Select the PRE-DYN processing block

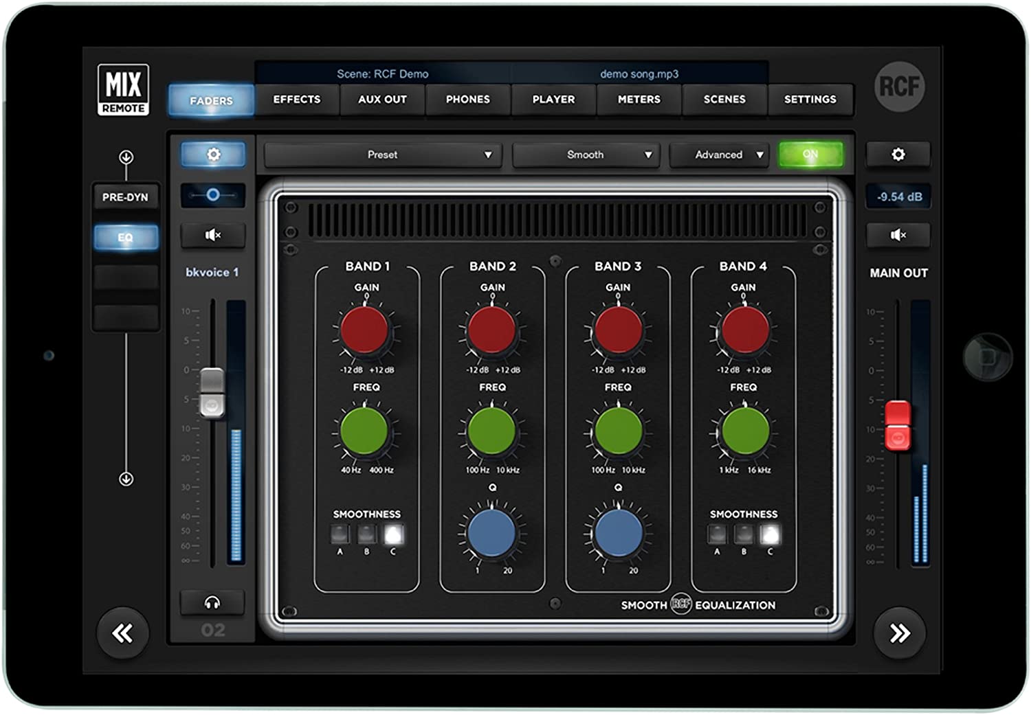(125, 197)
